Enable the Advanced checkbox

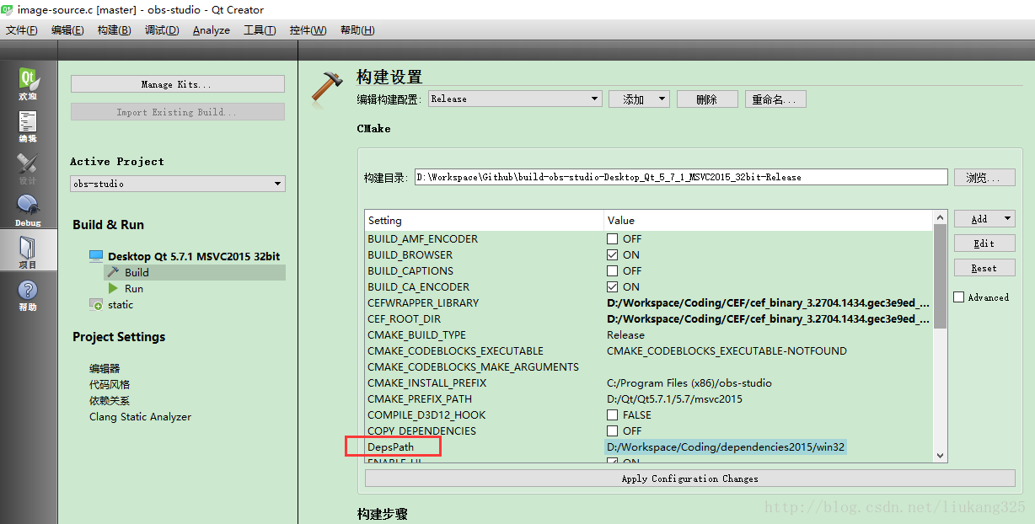959,297
